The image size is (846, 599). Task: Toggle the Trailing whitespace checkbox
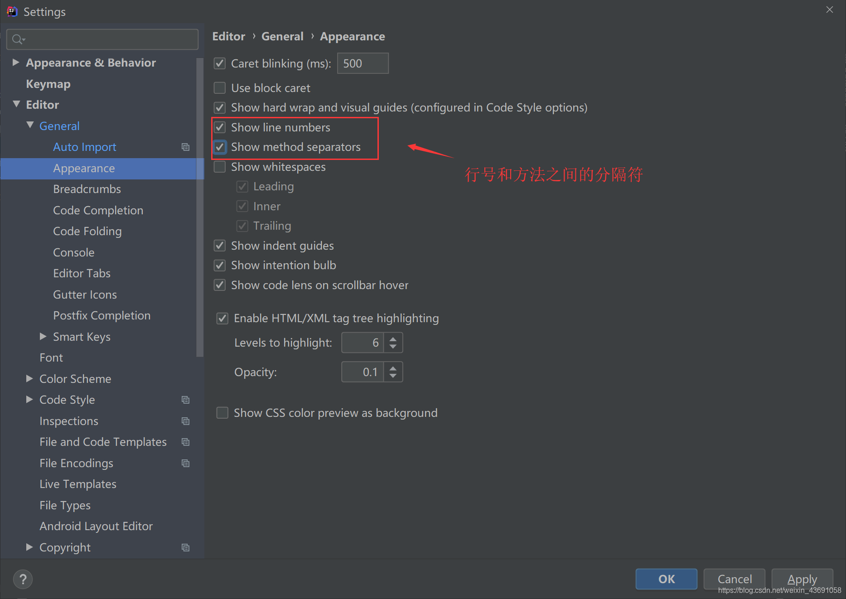(242, 226)
